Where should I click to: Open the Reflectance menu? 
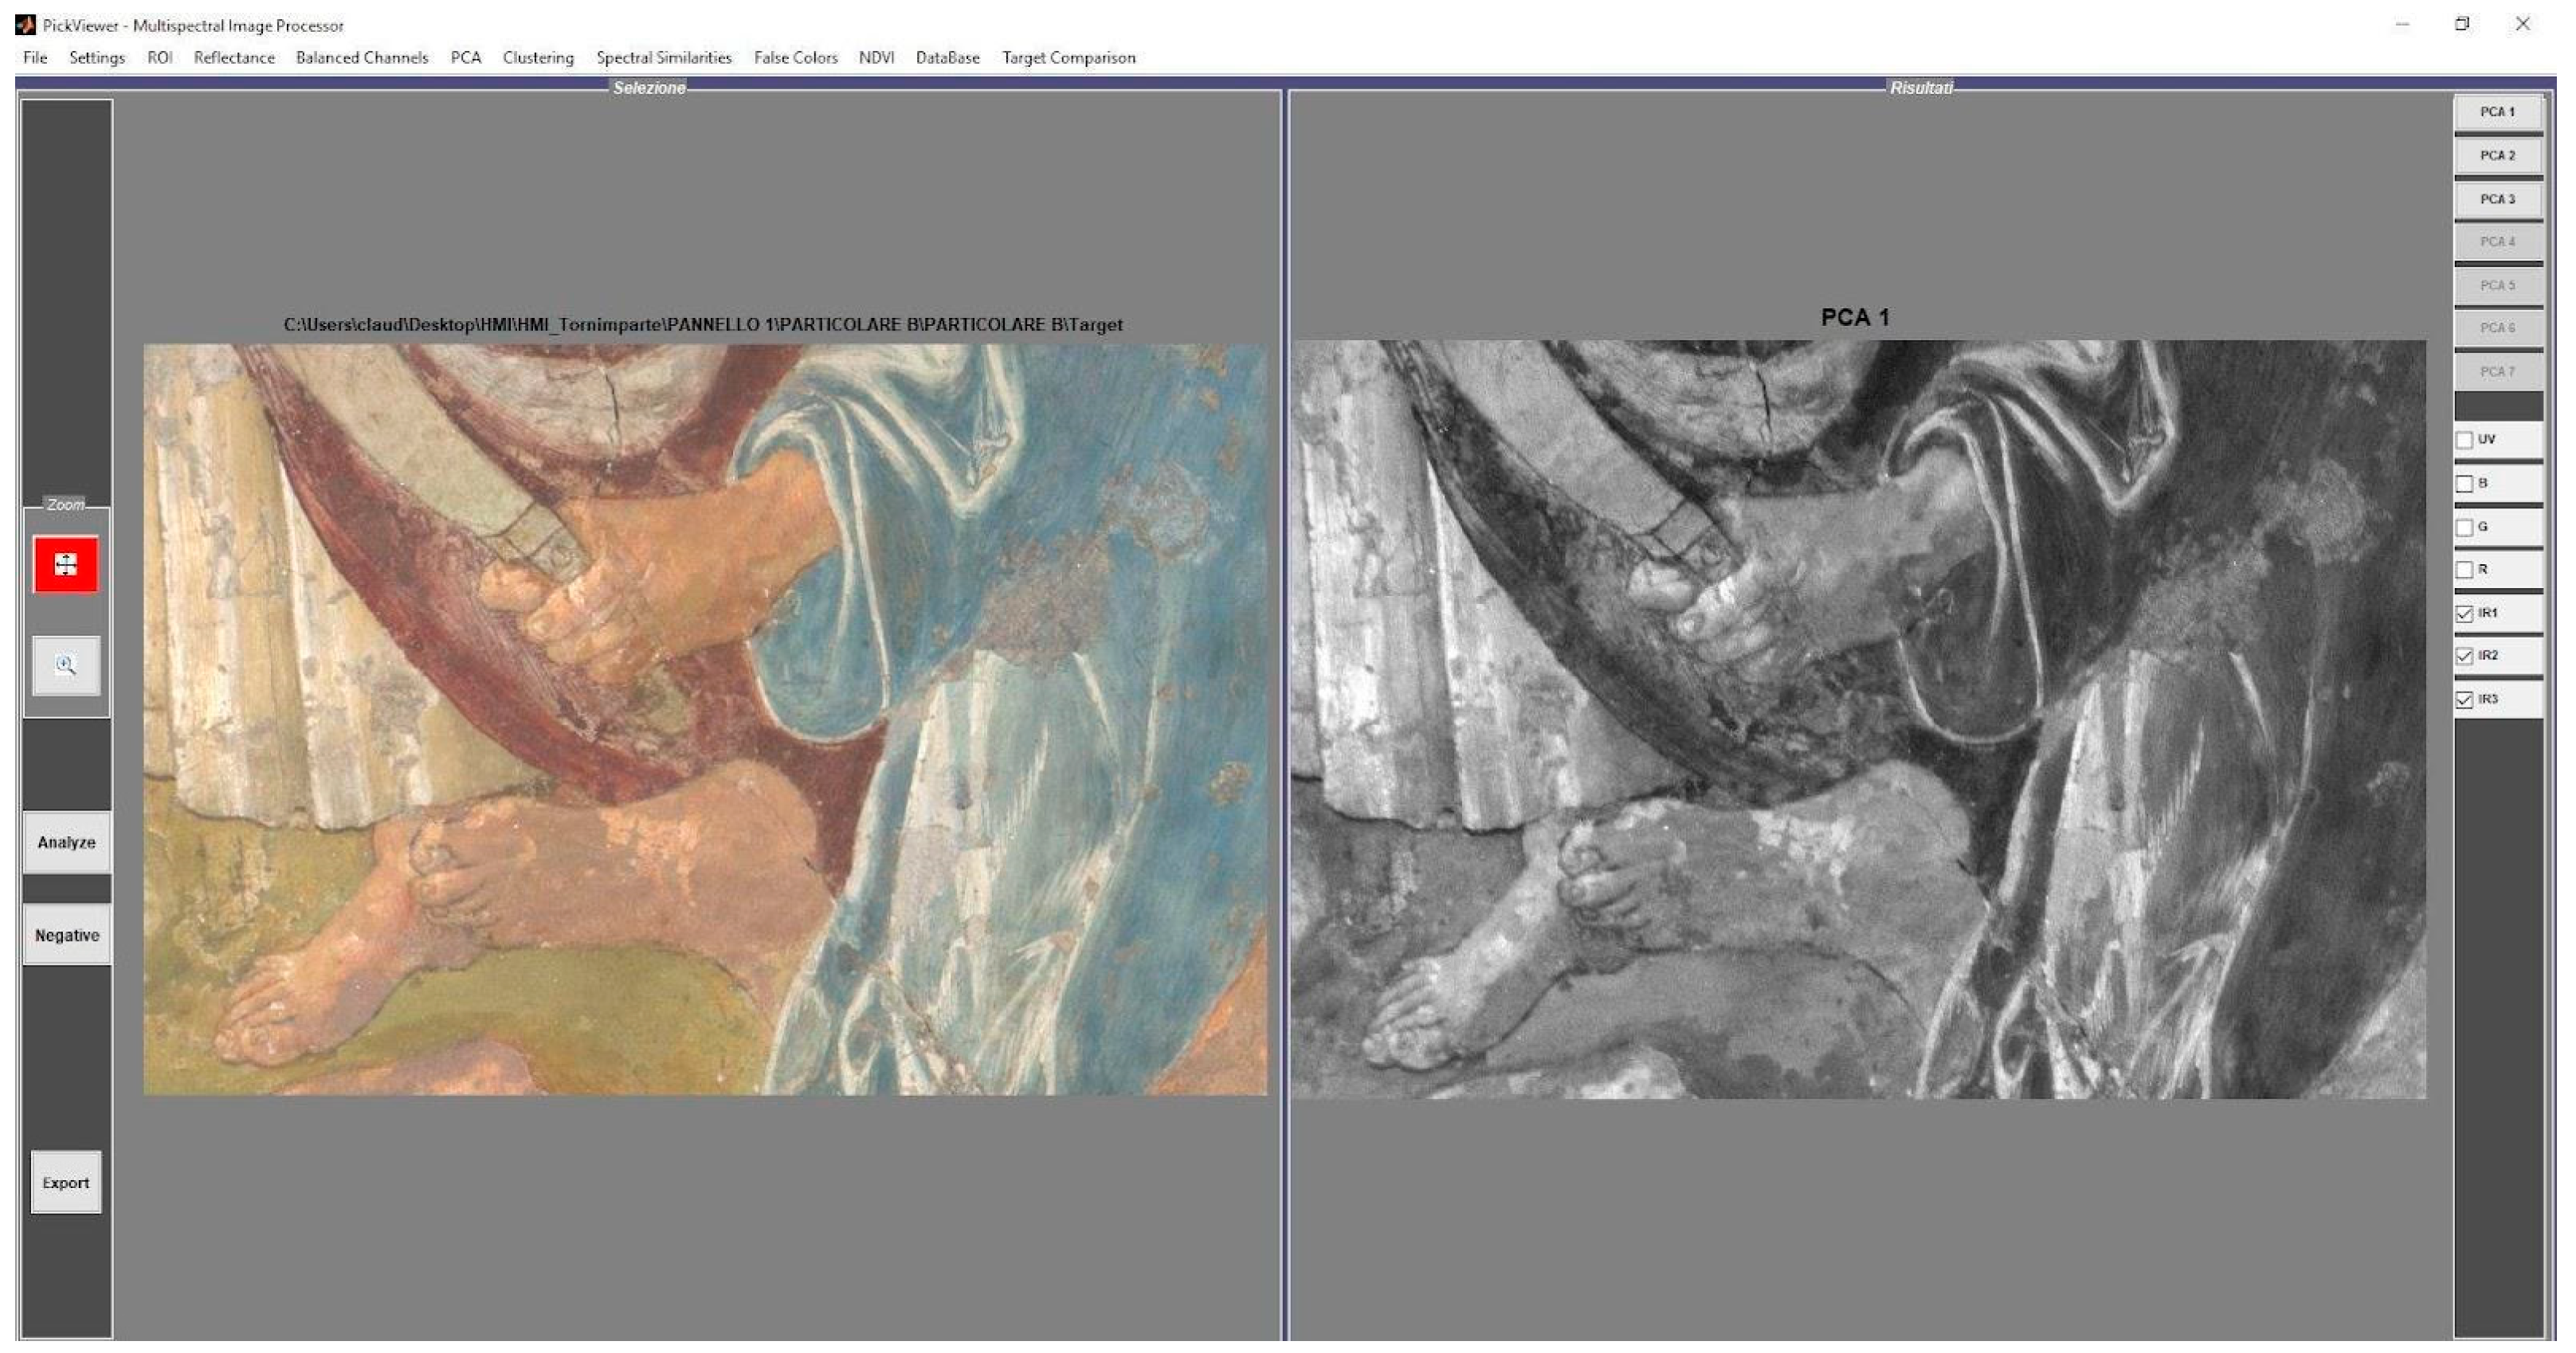[x=234, y=58]
